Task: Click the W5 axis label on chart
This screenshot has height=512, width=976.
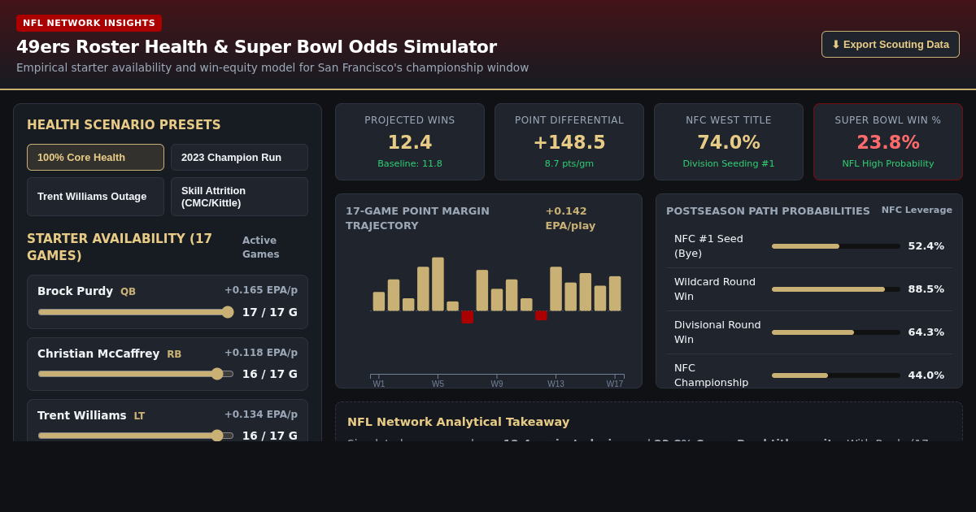Action: 438,384
